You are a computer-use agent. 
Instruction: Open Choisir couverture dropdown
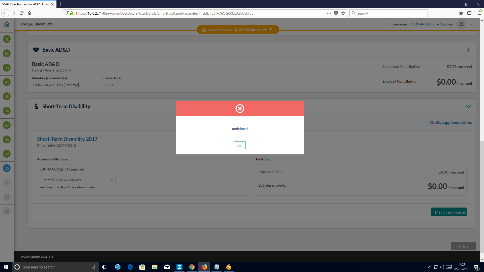[x=77, y=179]
